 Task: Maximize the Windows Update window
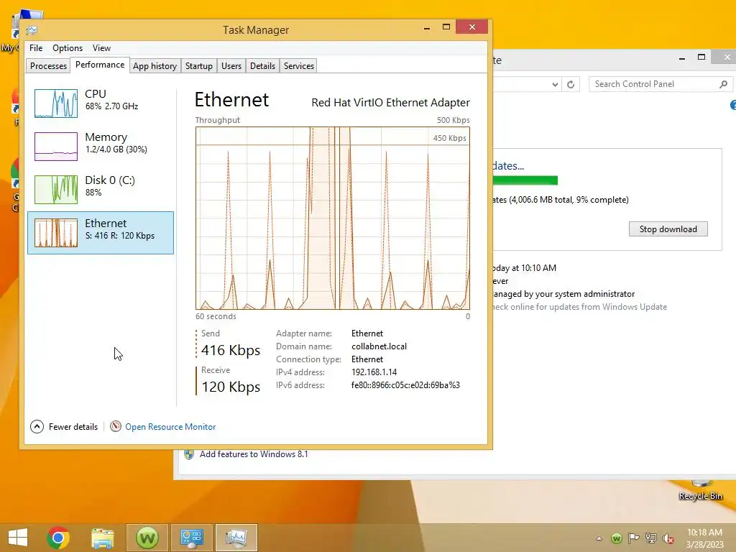(701, 57)
